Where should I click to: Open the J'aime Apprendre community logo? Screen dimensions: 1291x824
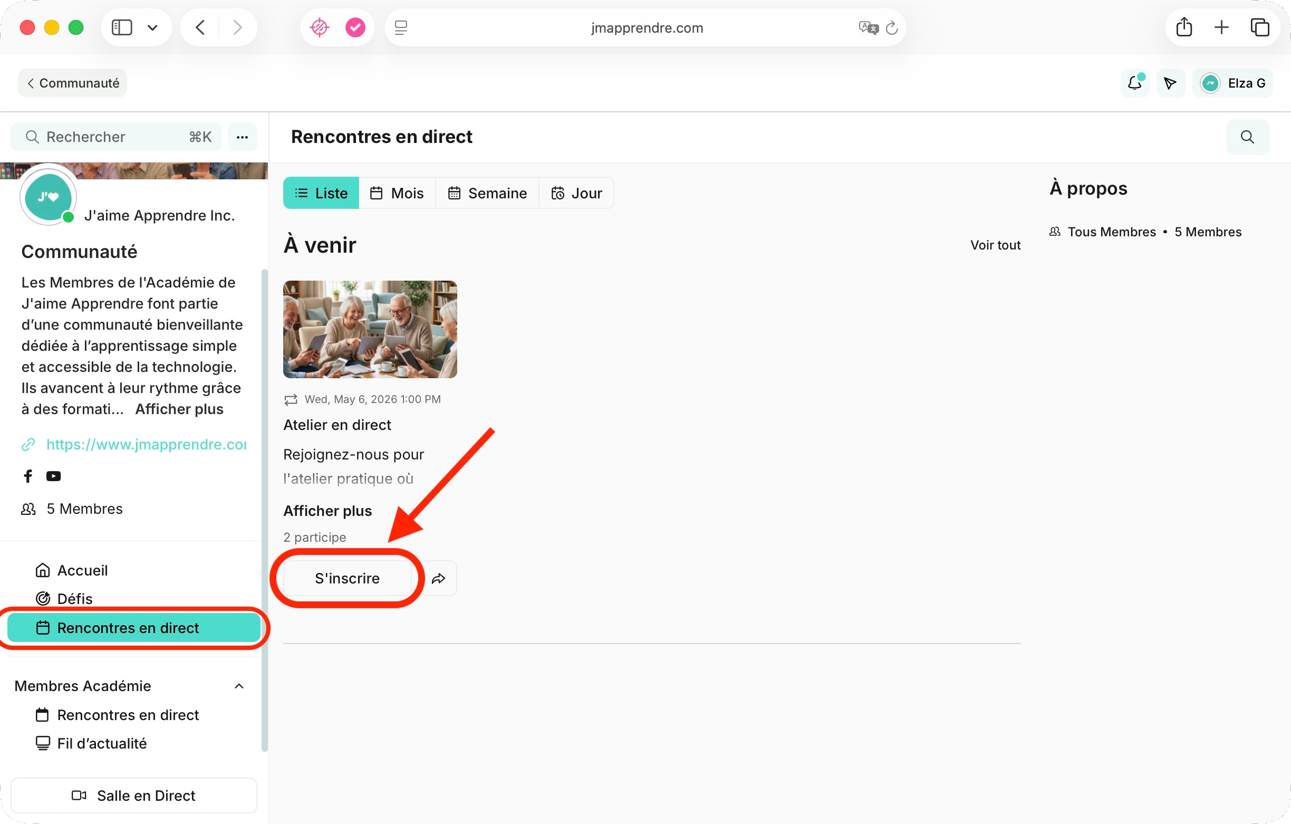tap(48, 197)
